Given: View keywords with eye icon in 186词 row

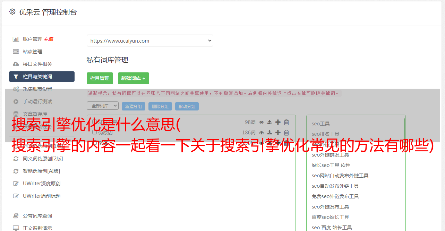Looking at the screenshot, I should click(x=262, y=132).
